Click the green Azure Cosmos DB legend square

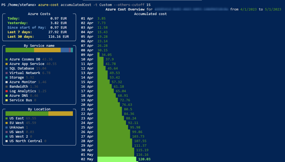click(x=7, y=59)
